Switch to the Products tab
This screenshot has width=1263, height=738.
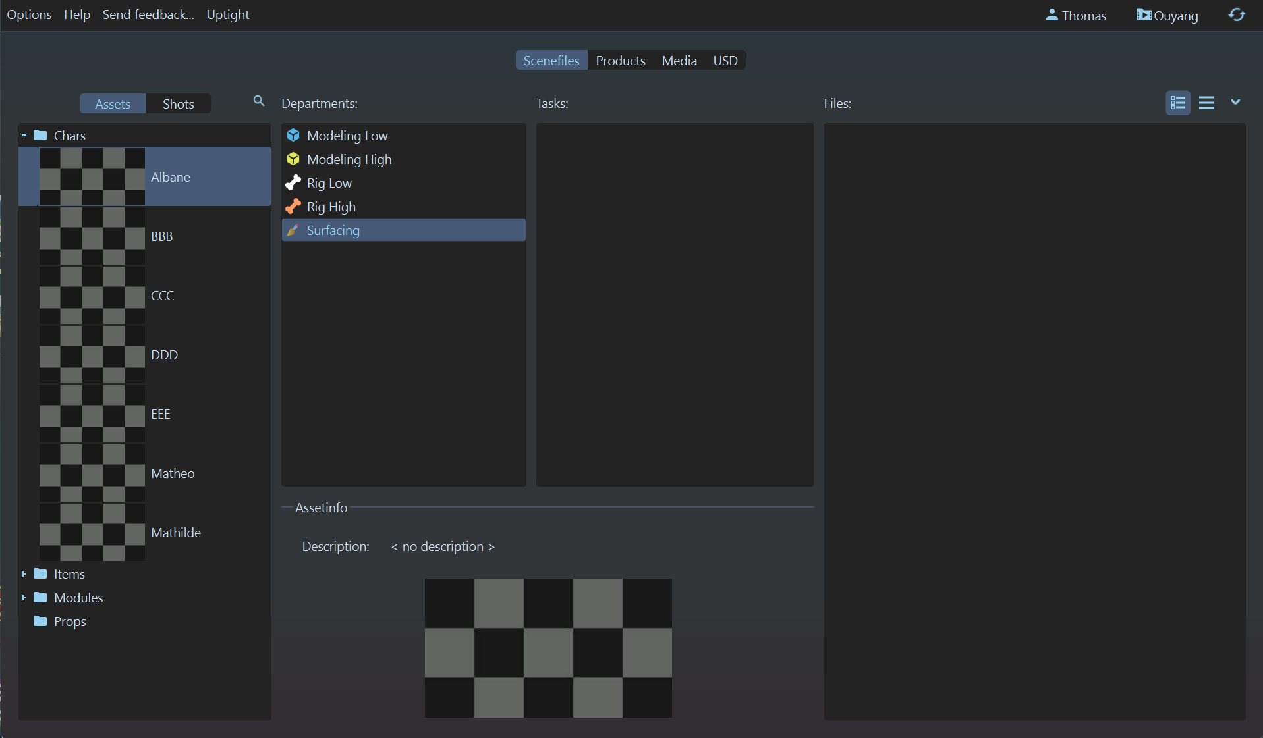[620, 61]
